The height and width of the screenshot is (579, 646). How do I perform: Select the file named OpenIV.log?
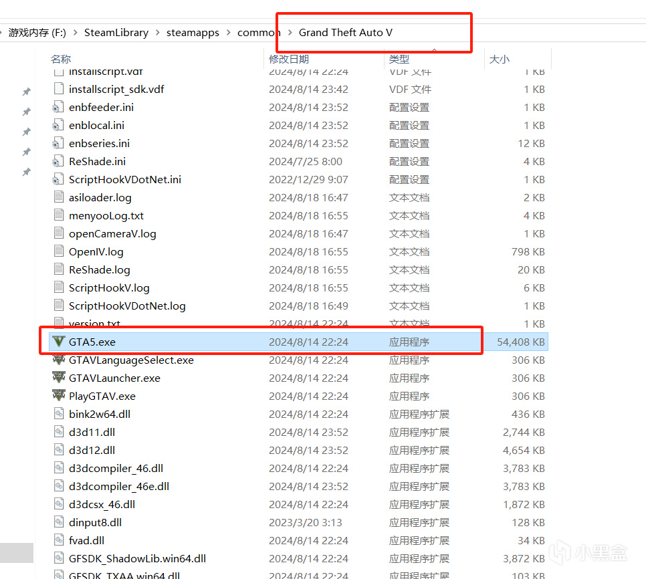point(96,251)
